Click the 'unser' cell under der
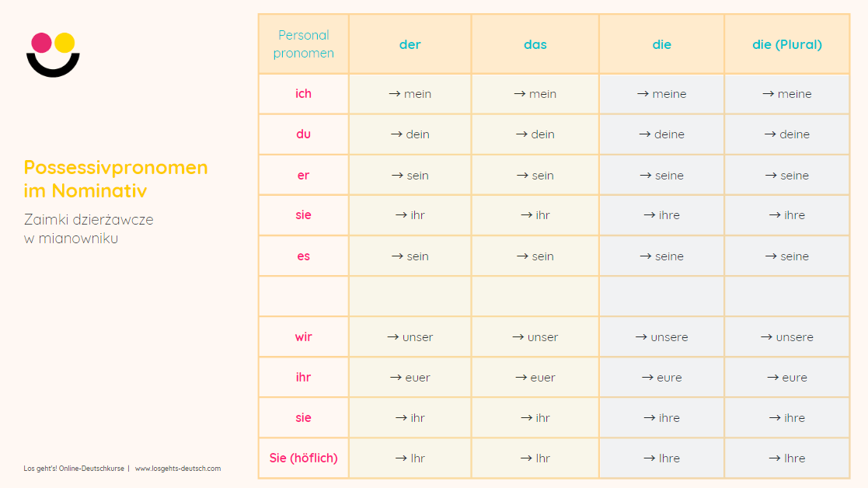The height and width of the screenshot is (488, 868). tap(410, 337)
